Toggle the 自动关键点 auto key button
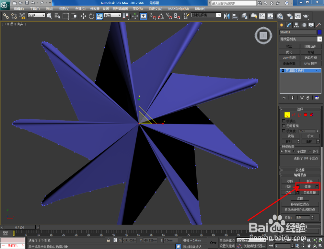This screenshot has width=324, height=249. click(227, 240)
